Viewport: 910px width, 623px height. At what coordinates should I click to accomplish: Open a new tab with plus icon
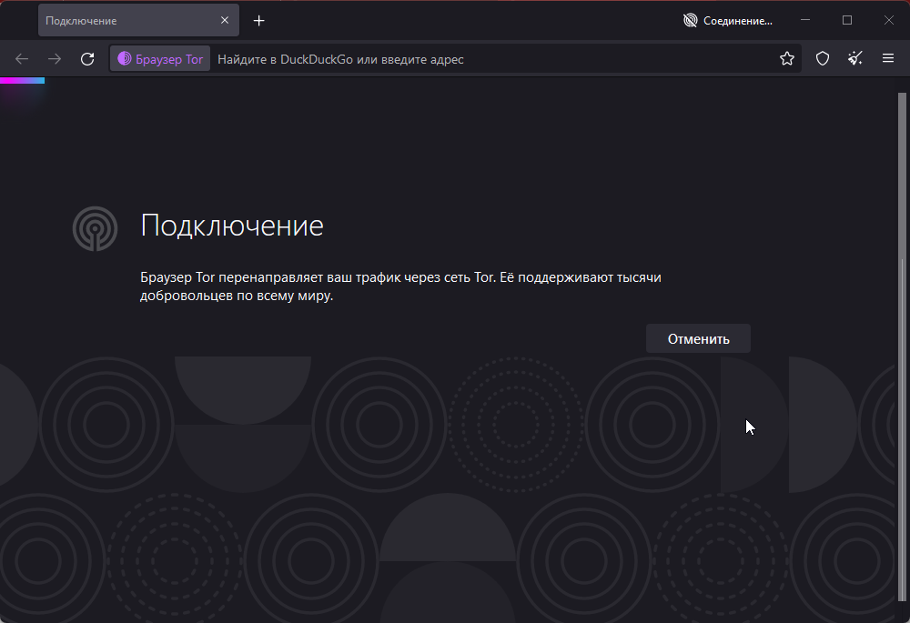[x=258, y=21]
